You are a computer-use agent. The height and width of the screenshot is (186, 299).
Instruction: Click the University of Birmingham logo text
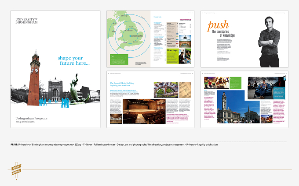(x=26, y=21)
